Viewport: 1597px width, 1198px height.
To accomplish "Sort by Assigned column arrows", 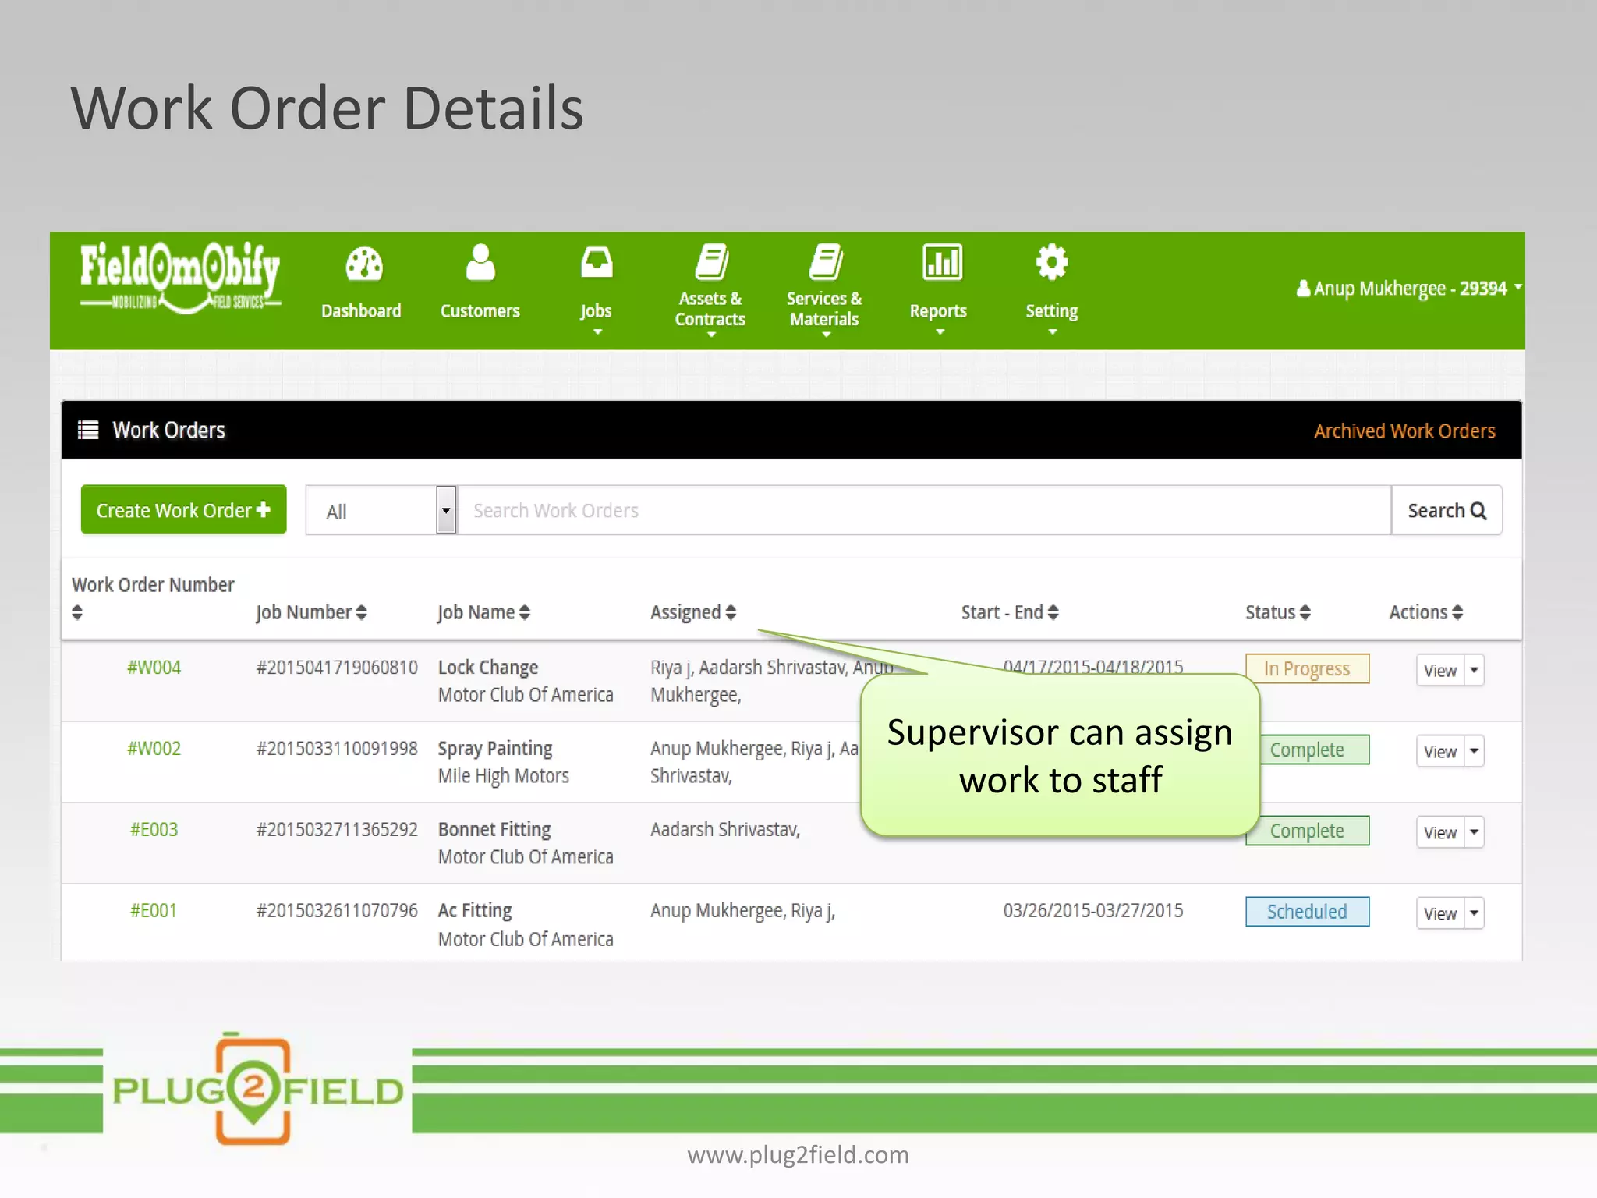I will coord(731,613).
